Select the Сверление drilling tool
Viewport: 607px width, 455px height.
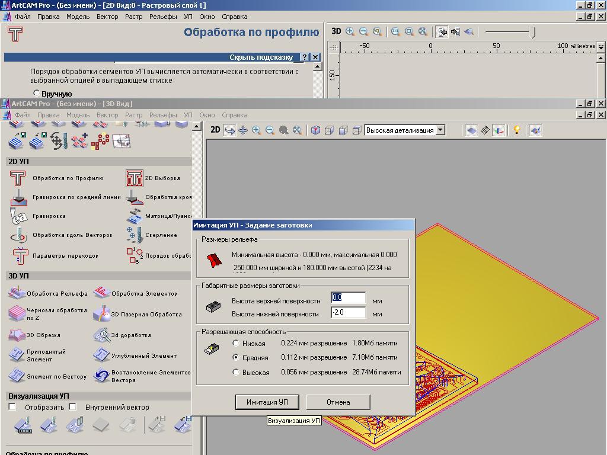pyautogui.click(x=135, y=235)
